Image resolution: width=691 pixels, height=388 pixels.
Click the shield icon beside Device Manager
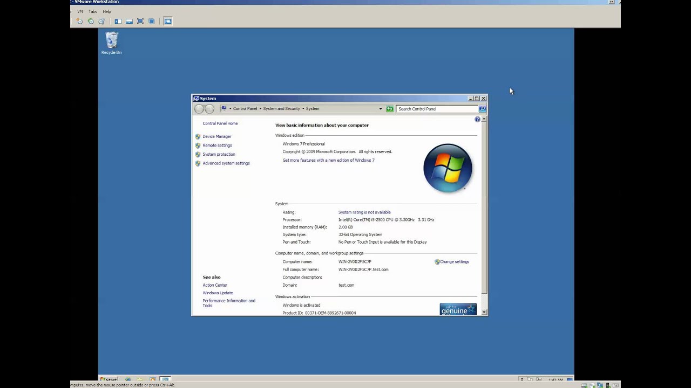coord(198,136)
